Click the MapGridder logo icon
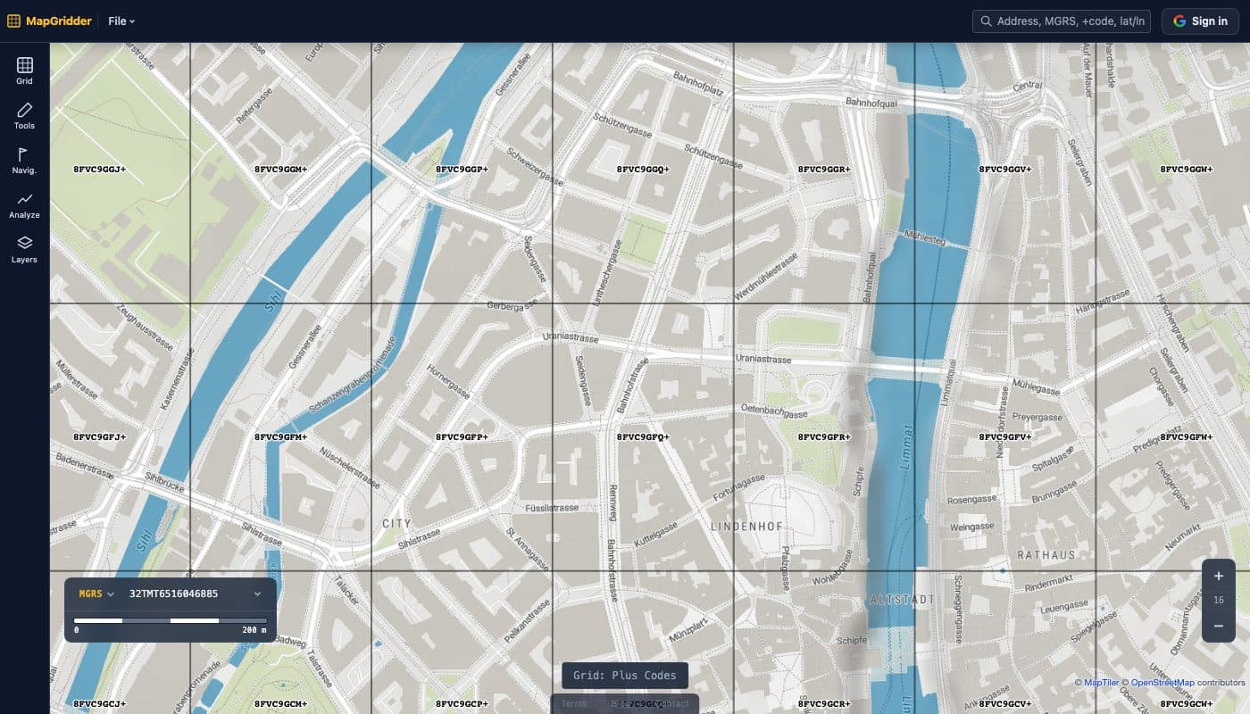Viewport: 1250px width, 714px height. click(x=13, y=21)
